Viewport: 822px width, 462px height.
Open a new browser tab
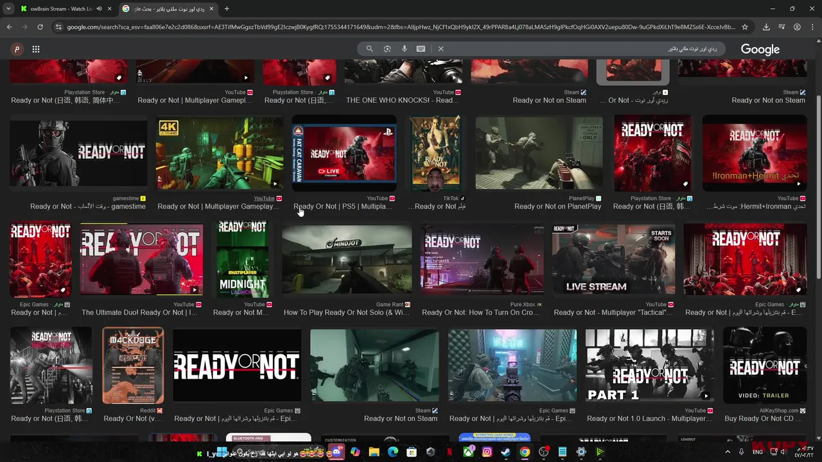coord(227,9)
